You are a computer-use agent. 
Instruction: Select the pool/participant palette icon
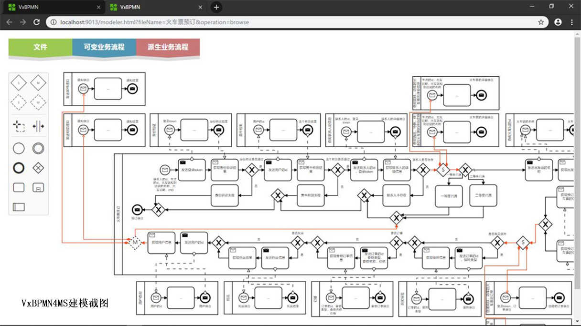click(x=19, y=207)
